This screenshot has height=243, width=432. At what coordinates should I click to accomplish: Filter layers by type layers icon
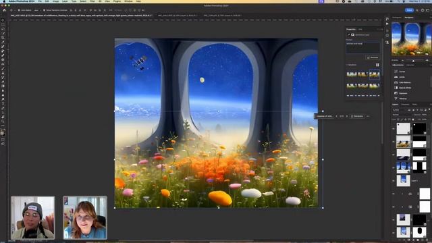coord(418,110)
